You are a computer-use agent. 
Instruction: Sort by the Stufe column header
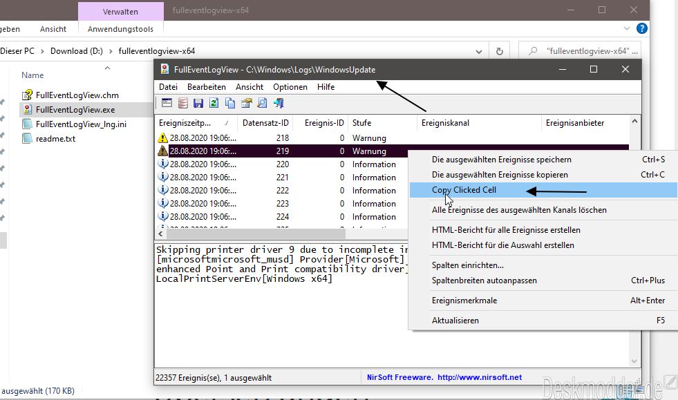382,123
